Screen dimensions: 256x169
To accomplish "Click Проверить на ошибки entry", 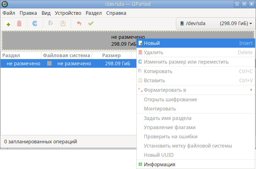I will click(195, 136).
